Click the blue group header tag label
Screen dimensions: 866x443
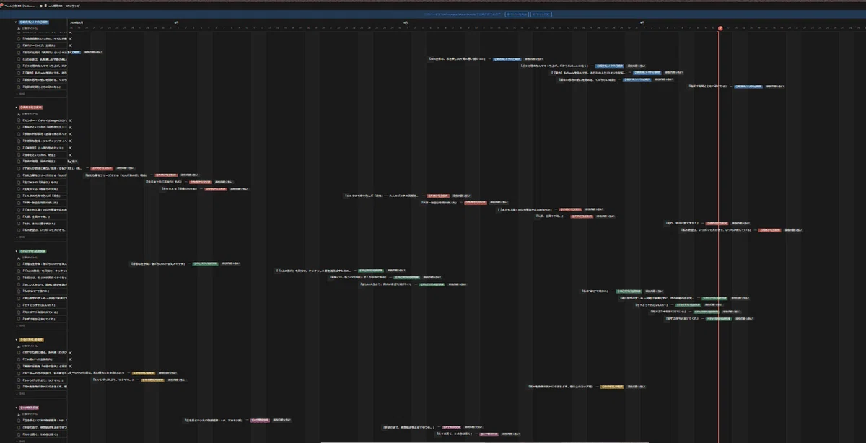pyautogui.click(x=35, y=22)
